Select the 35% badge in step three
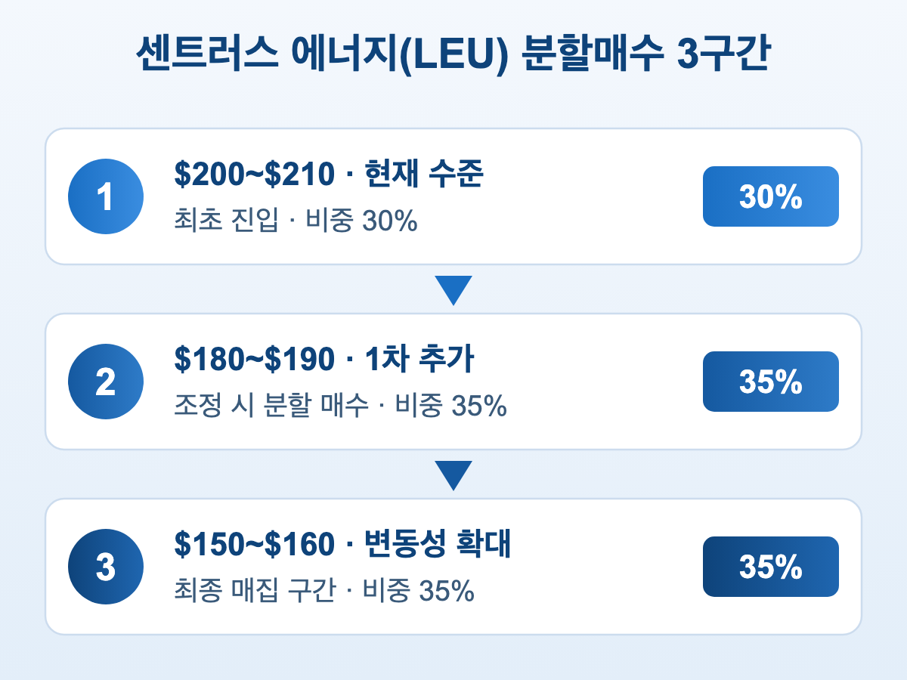 (771, 567)
